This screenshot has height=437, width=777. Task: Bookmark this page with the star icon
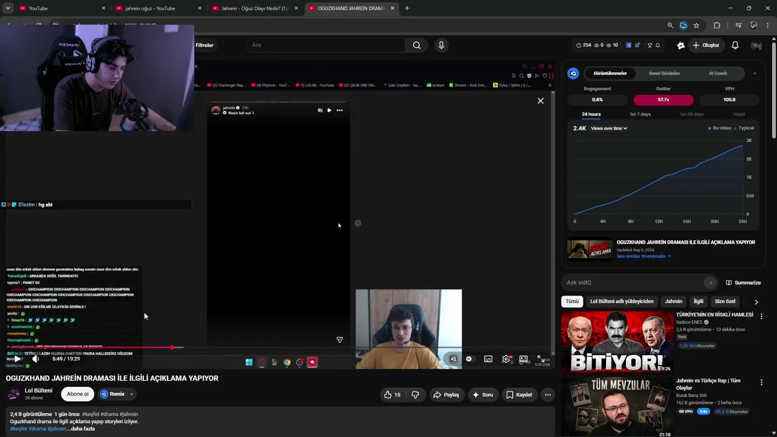click(696, 25)
